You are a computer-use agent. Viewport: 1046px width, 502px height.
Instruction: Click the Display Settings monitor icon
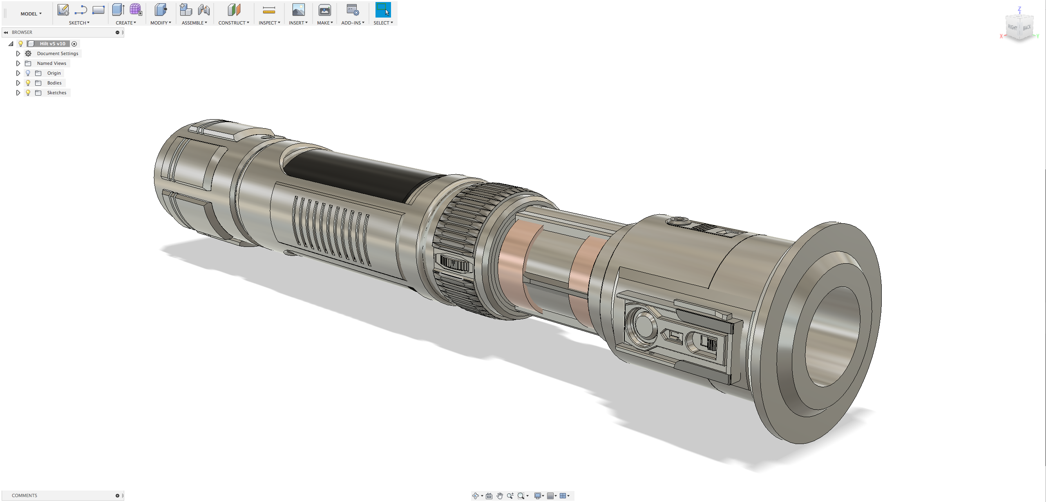538,496
